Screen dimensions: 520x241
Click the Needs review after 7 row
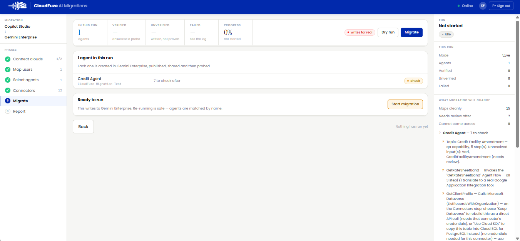click(474, 116)
